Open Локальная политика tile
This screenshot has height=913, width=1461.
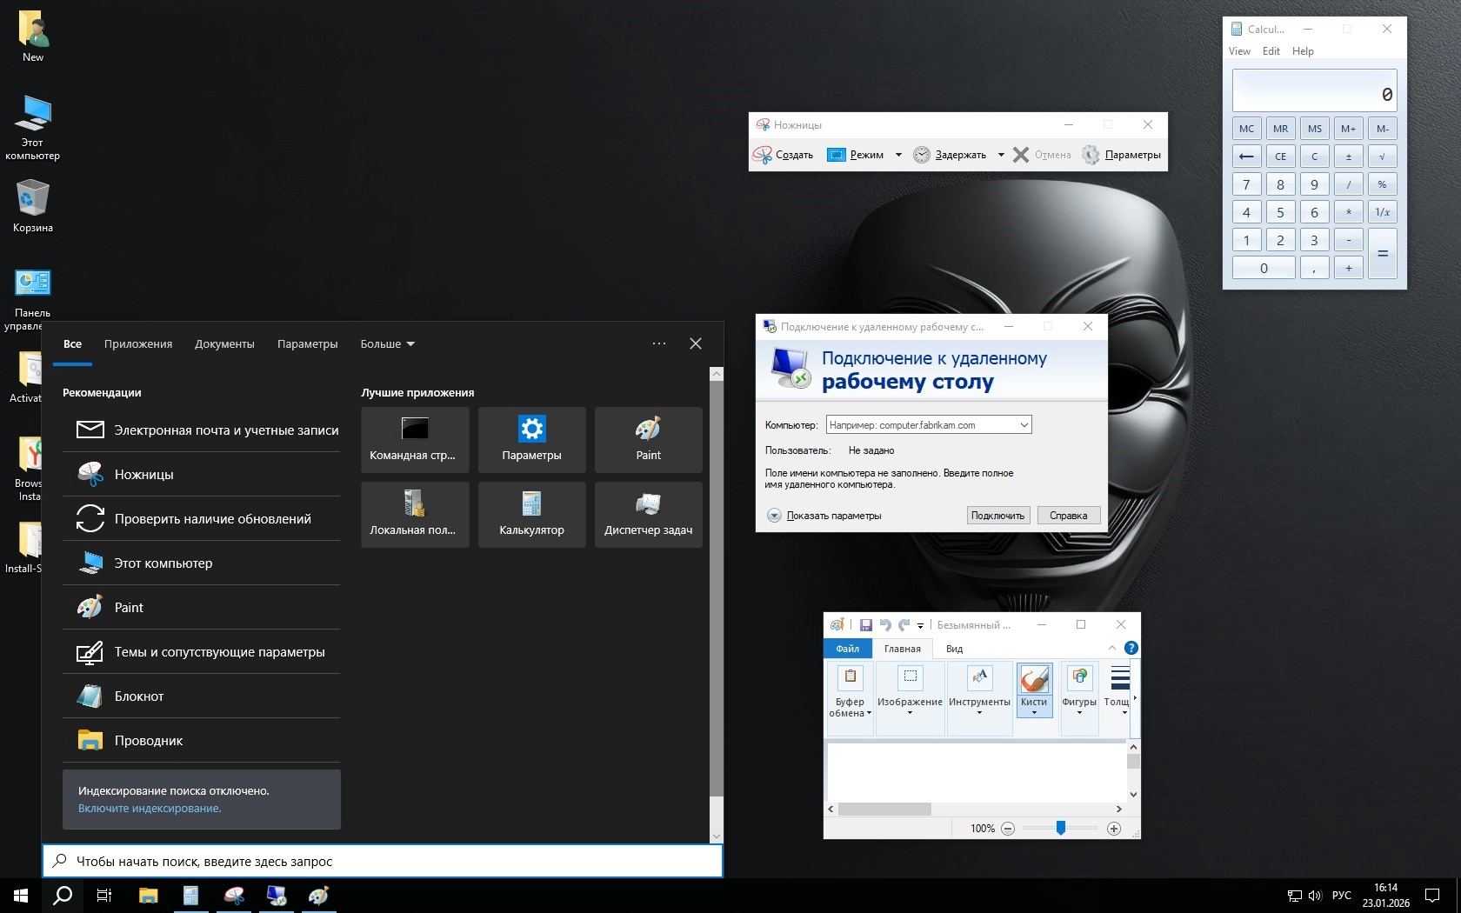pyautogui.click(x=415, y=515)
